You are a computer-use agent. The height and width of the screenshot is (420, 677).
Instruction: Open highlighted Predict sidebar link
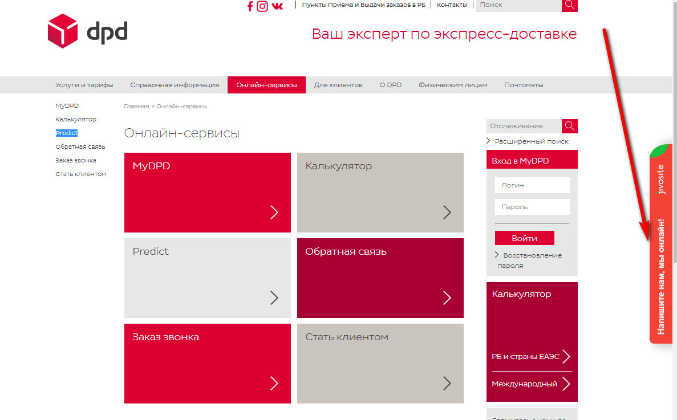pyautogui.click(x=67, y=133)
